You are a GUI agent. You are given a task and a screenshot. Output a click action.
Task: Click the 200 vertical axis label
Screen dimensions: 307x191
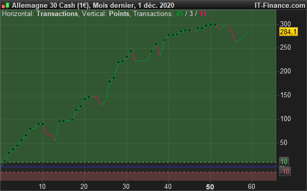(285, 71)
